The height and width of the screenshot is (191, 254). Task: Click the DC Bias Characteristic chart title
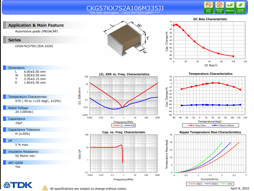click(210, 19)
